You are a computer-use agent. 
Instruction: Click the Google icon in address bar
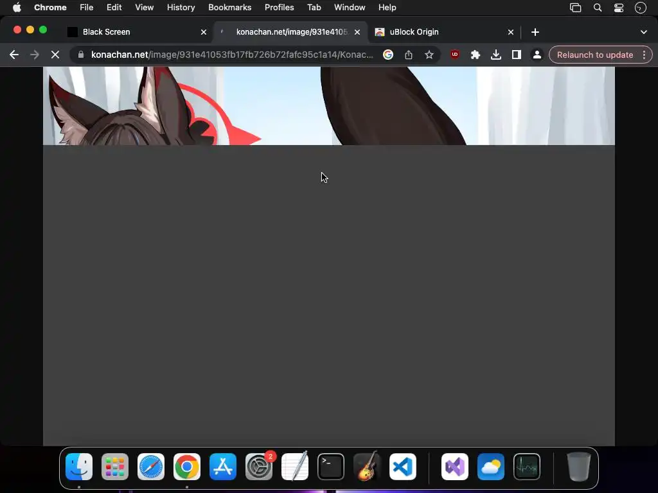tap(388, 55)
